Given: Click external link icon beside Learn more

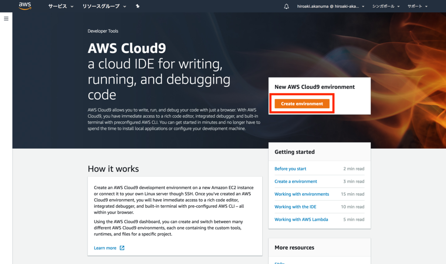Looking at the screenshot, I should coord(122,248).
